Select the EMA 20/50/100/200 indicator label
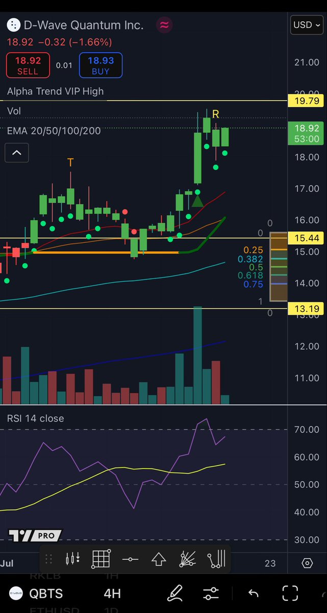The width and height of the screenshot is (327, 613). 54,131
